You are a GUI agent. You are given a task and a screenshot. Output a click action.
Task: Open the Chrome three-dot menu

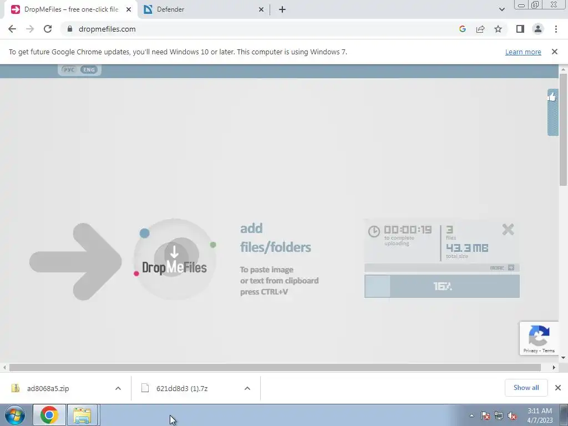click(x=556, y=29)
